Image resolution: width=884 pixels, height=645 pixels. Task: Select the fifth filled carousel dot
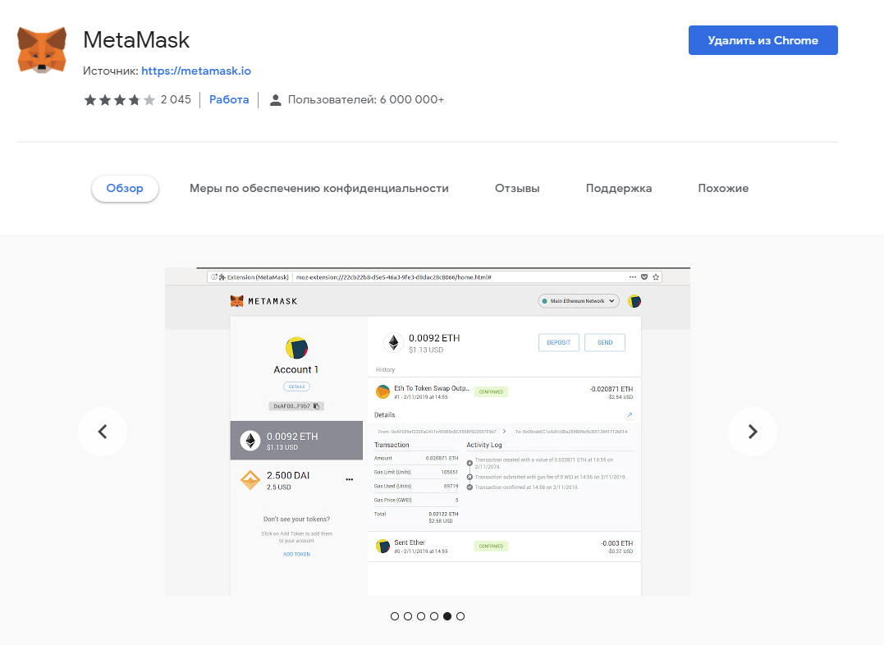447,616
